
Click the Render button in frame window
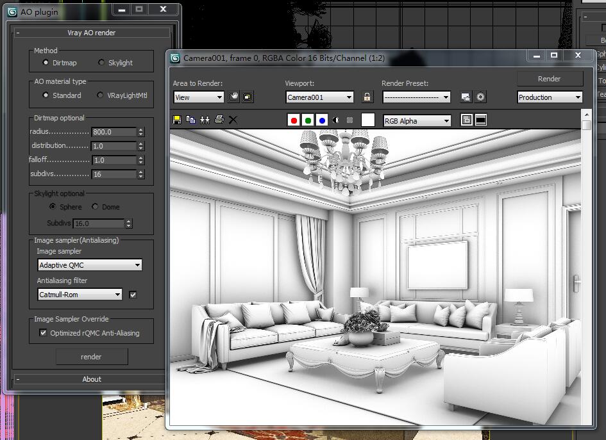[x=550, y=79]
